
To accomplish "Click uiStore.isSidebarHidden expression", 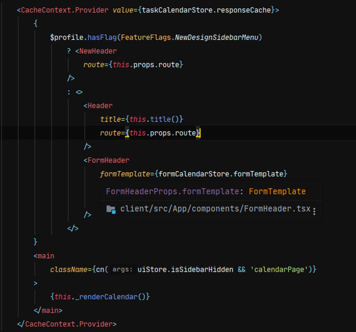I will pos(185,270).
